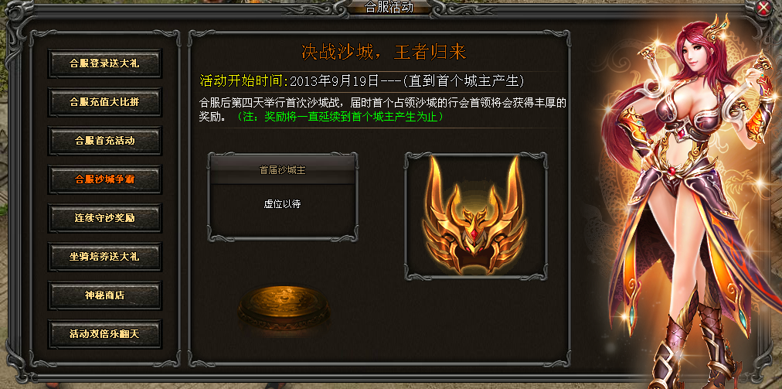Click the 首届沙城主 panel header
This screenshot has width=782, height=389.
(x=283, y=170)
